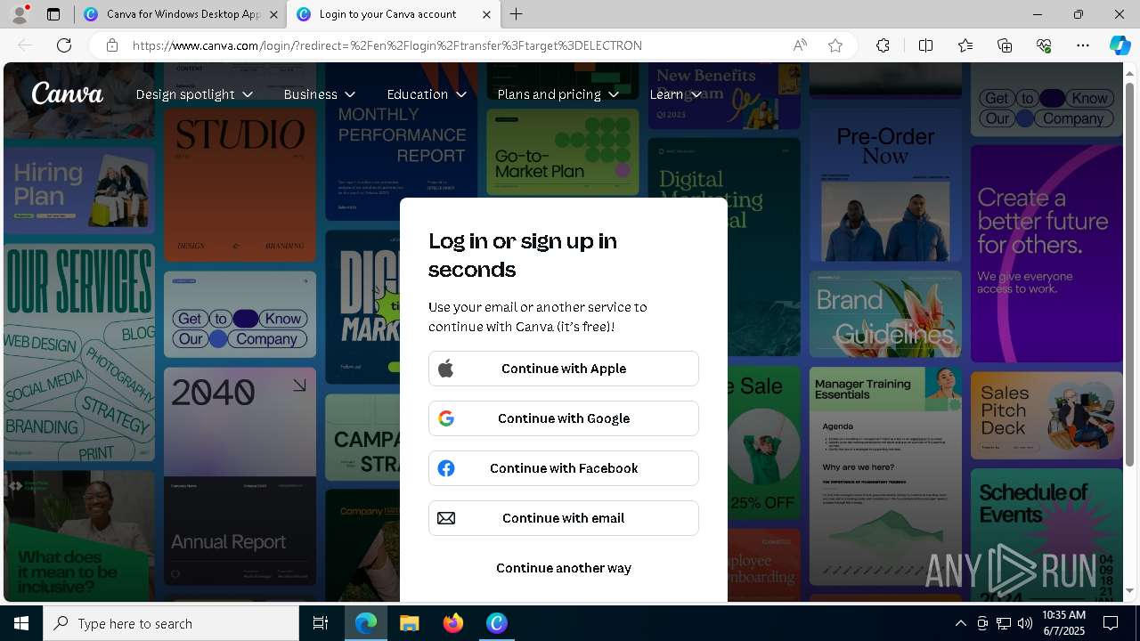Open Collections panel
This screenshot has width=1140, height=641.
1005,45
